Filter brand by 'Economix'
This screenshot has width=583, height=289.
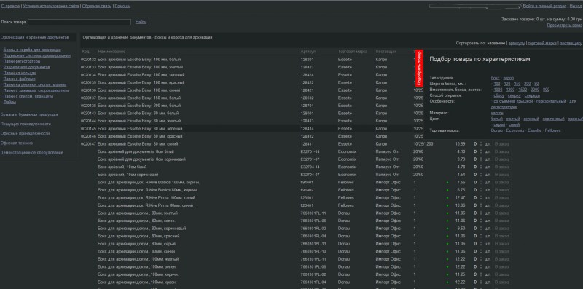coord(515,131)
